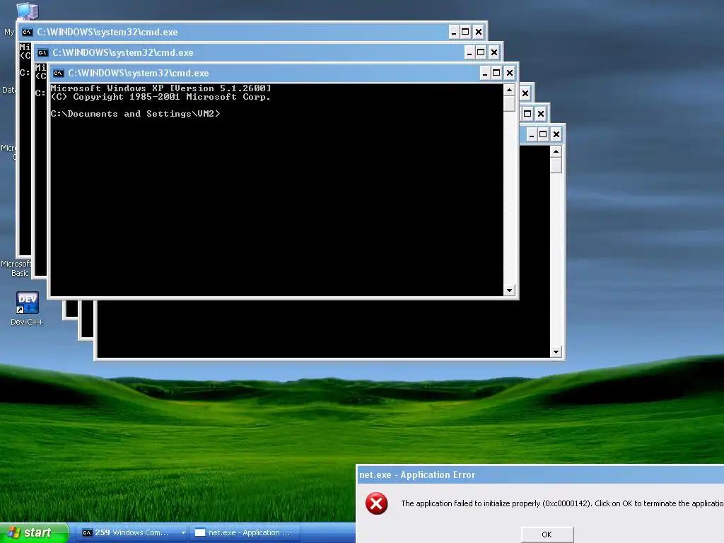
Task: Close the front cmd.exe window
Action: (x=509, y=73)
